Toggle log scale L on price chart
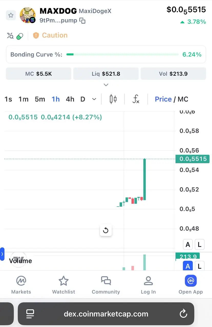212x327 pixels. tap(199, 245)
